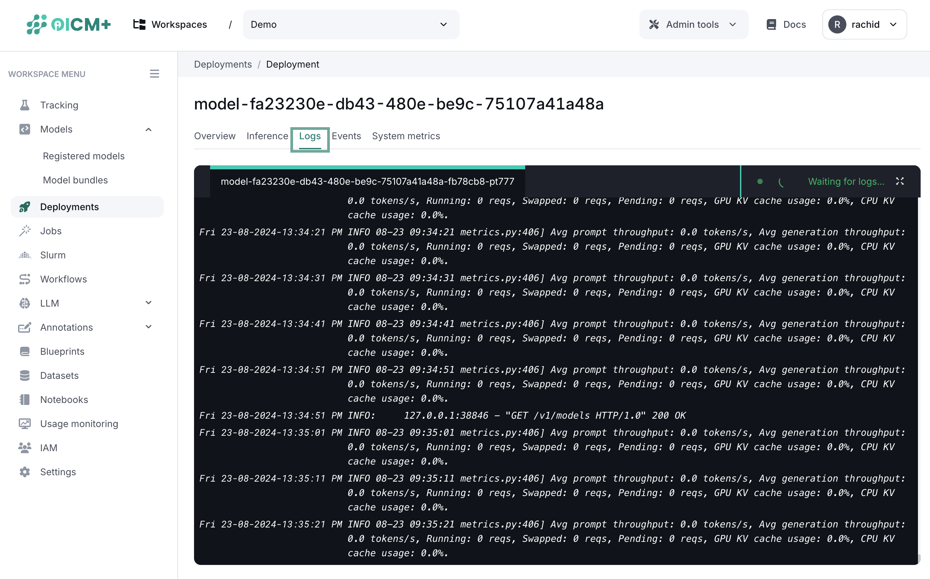Image resolution: width=930 pixels, height=579 pixels.
Task: Switch to the System metrics tab
Action: pos(406,136)
